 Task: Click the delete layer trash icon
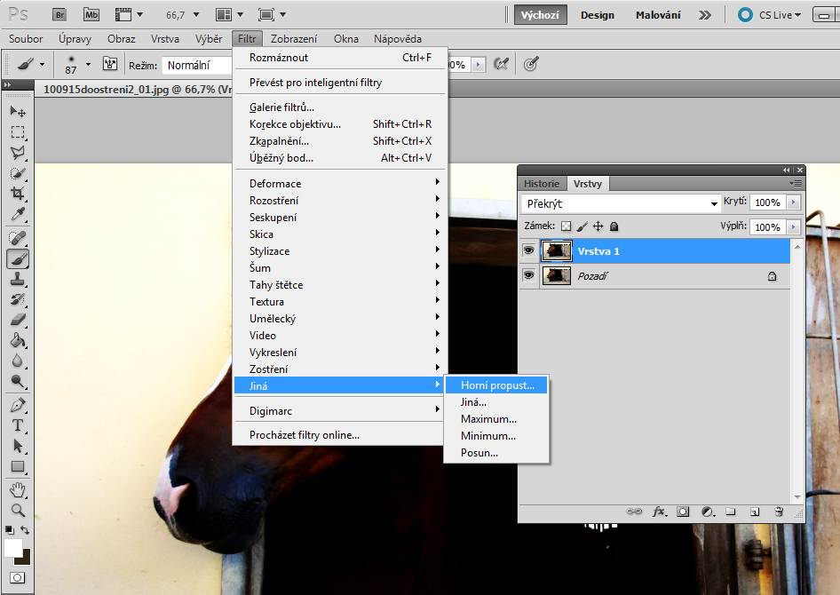coord(779,512)
